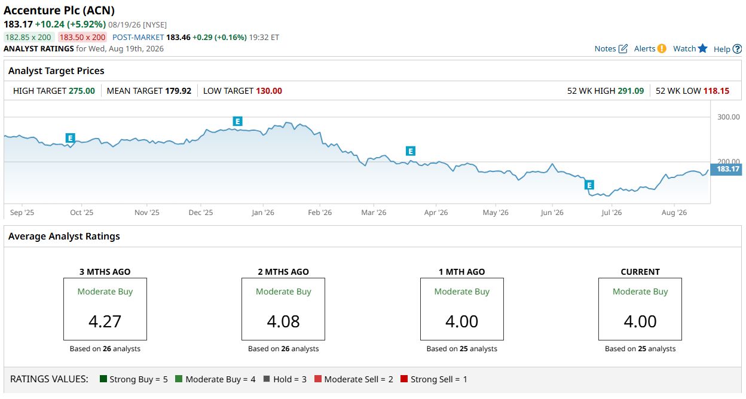Add to Watch via star icon
746x399 pixels.
[x=702, y=48]
